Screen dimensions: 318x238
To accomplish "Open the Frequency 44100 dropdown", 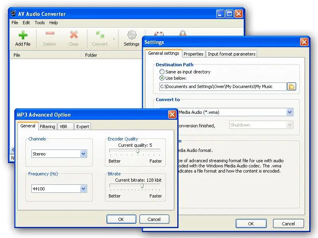I will [83, 189].
